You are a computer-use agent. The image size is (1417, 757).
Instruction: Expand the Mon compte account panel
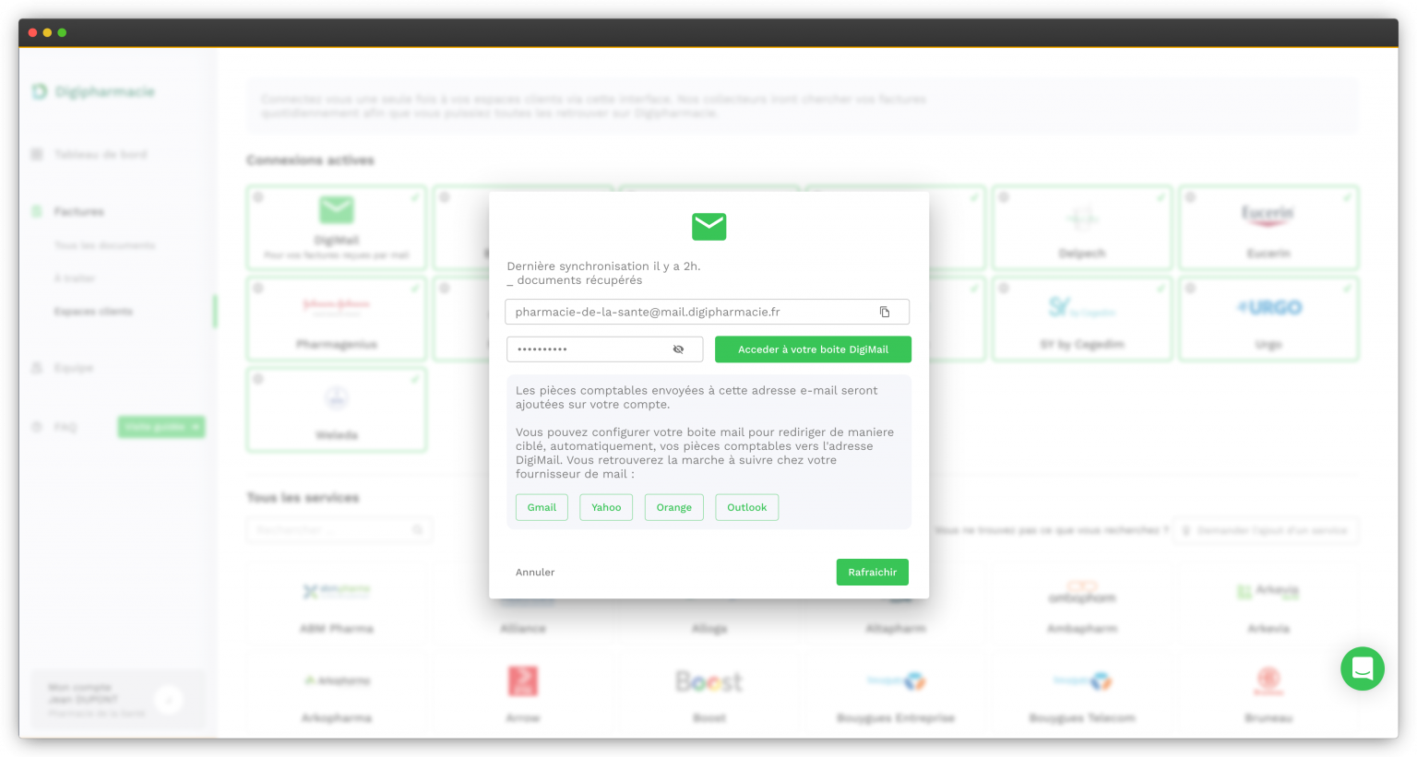point(169,700)
